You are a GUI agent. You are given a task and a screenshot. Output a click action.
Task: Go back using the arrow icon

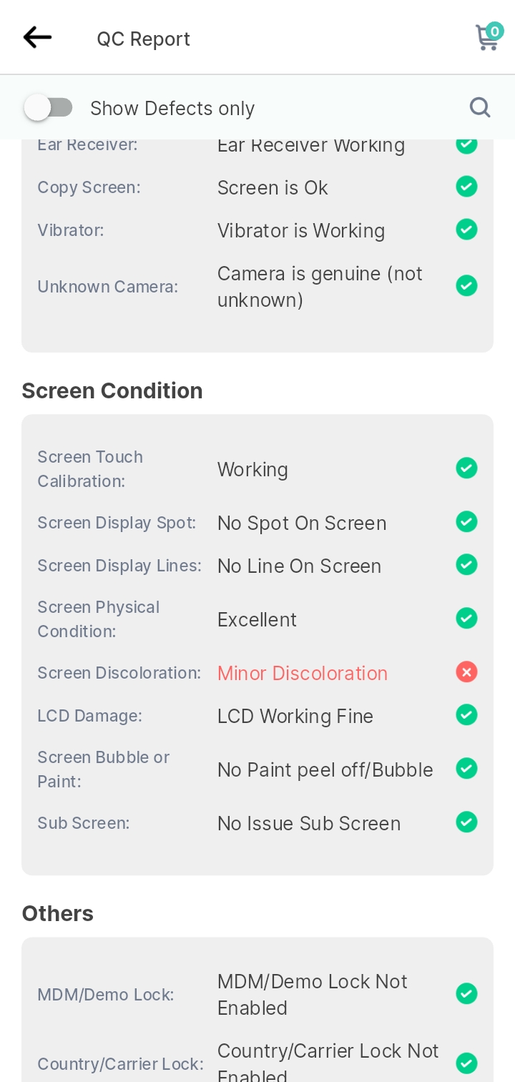coord(37,37)
